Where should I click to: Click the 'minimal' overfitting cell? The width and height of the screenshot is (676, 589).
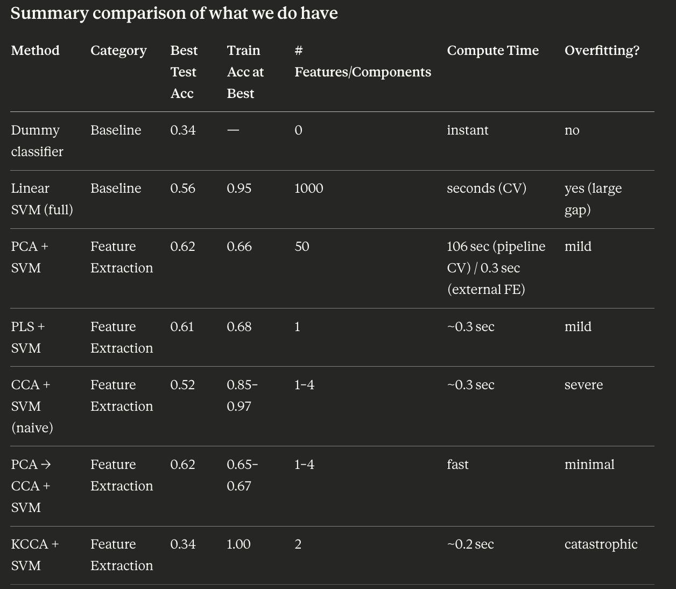coord(589,465)
